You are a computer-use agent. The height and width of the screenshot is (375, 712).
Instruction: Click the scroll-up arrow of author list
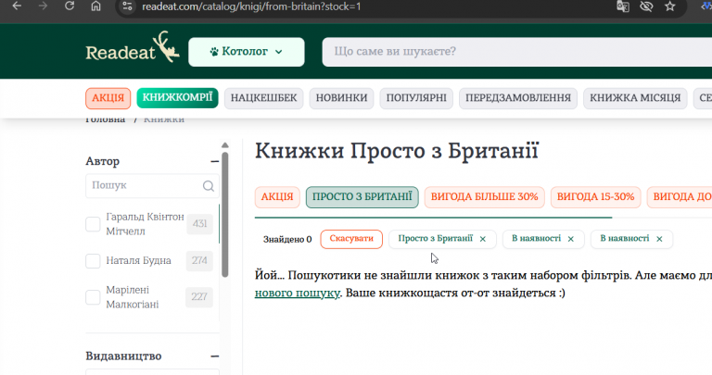(224, 145)
